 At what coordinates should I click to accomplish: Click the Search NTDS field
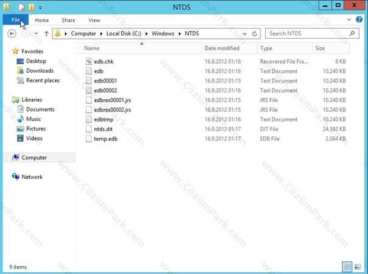point(312,33)
